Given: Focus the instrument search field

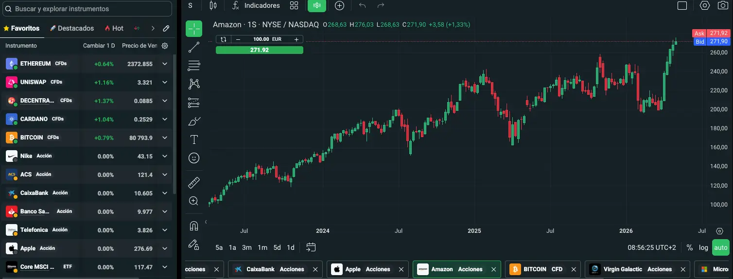Looking at the screenshot, I should pyautogui.click(x=87, y=9).
